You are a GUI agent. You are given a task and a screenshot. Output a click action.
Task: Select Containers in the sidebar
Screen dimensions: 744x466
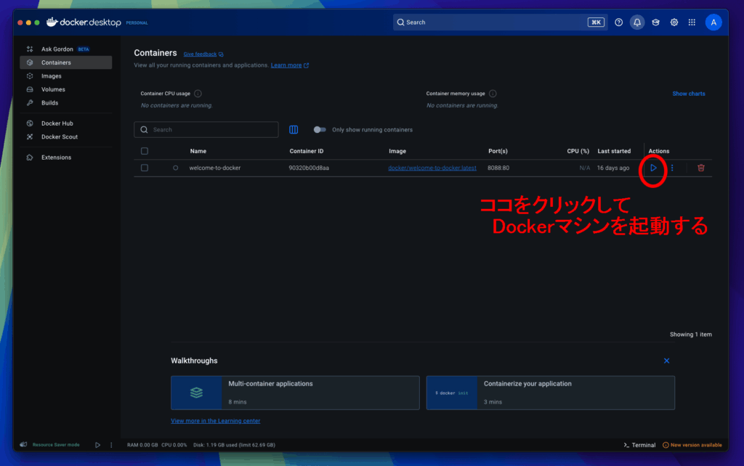[66, 62]
